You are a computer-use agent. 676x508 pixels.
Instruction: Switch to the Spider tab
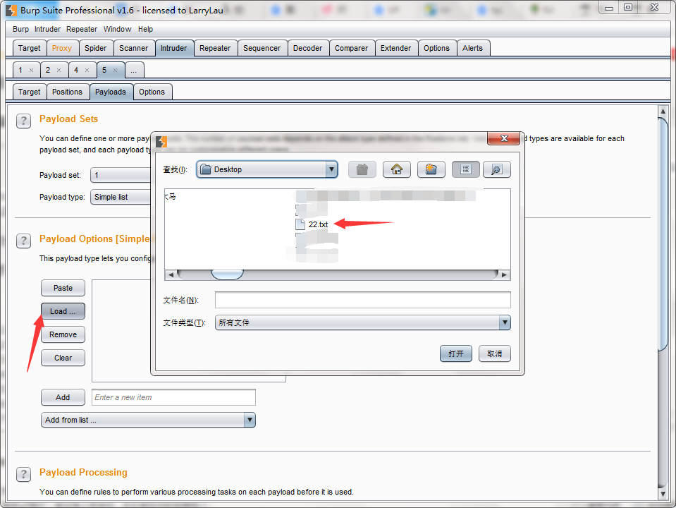tap(95, 49)
